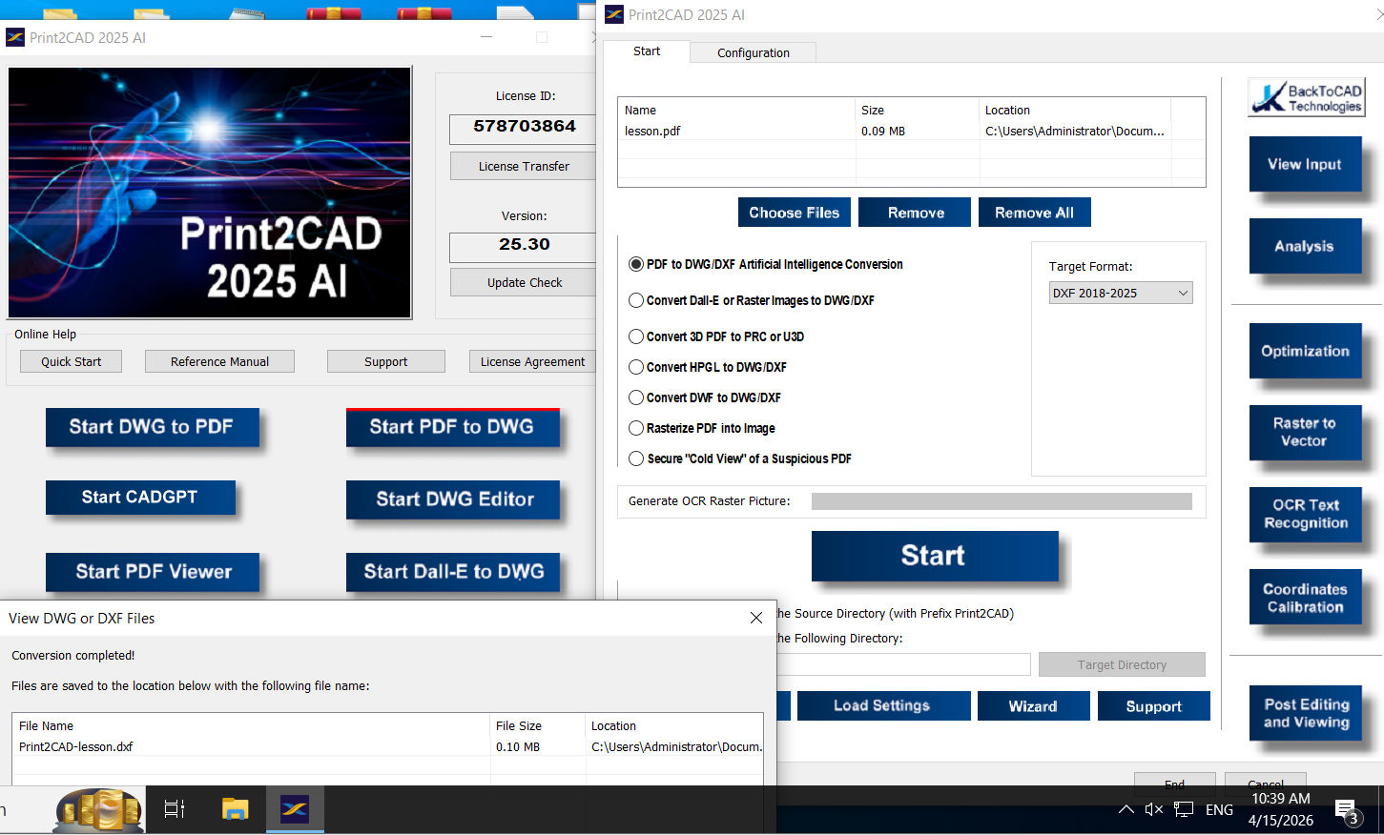
Task: Click the Size column header in input list
Action: tap(917, 110)
